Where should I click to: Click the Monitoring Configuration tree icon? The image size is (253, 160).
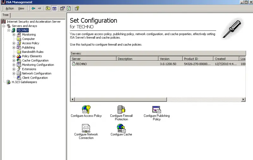pyautogui.click(x=19, y=65)
